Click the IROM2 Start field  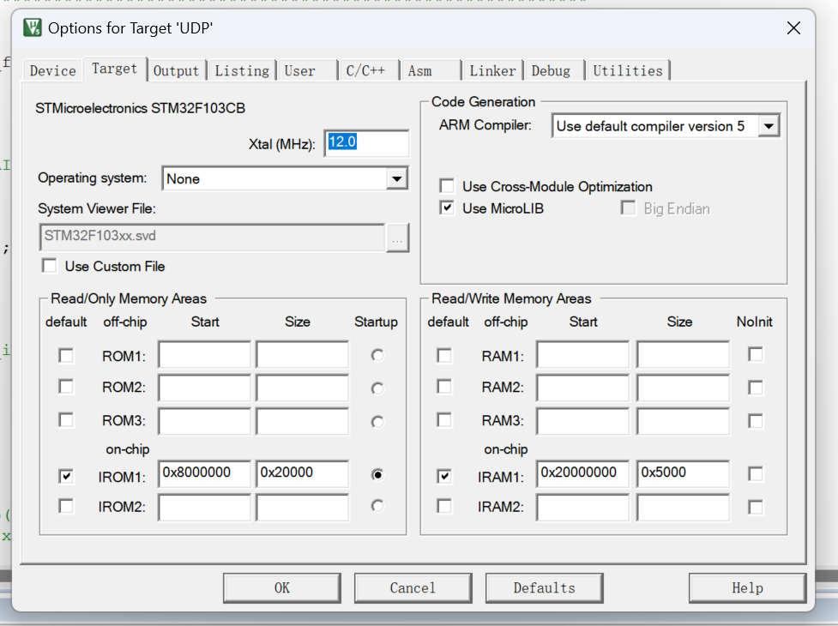click(x=205, y=507)
